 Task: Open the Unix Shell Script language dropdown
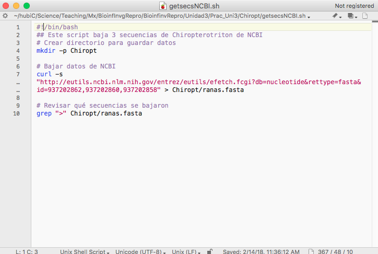(x=85, y=251)
